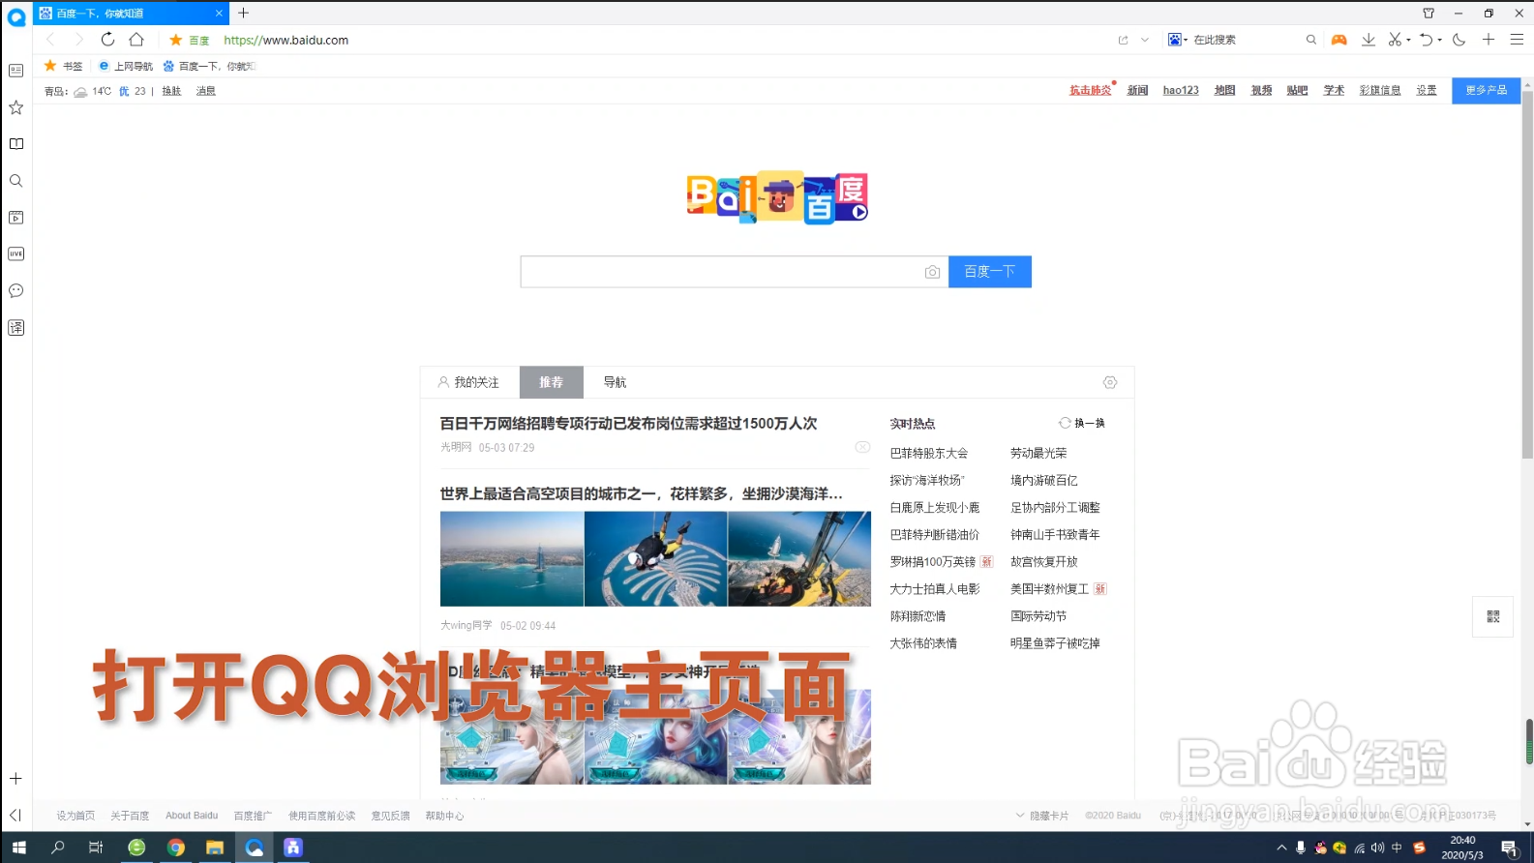Toggle night mode moon icon

1459,40
